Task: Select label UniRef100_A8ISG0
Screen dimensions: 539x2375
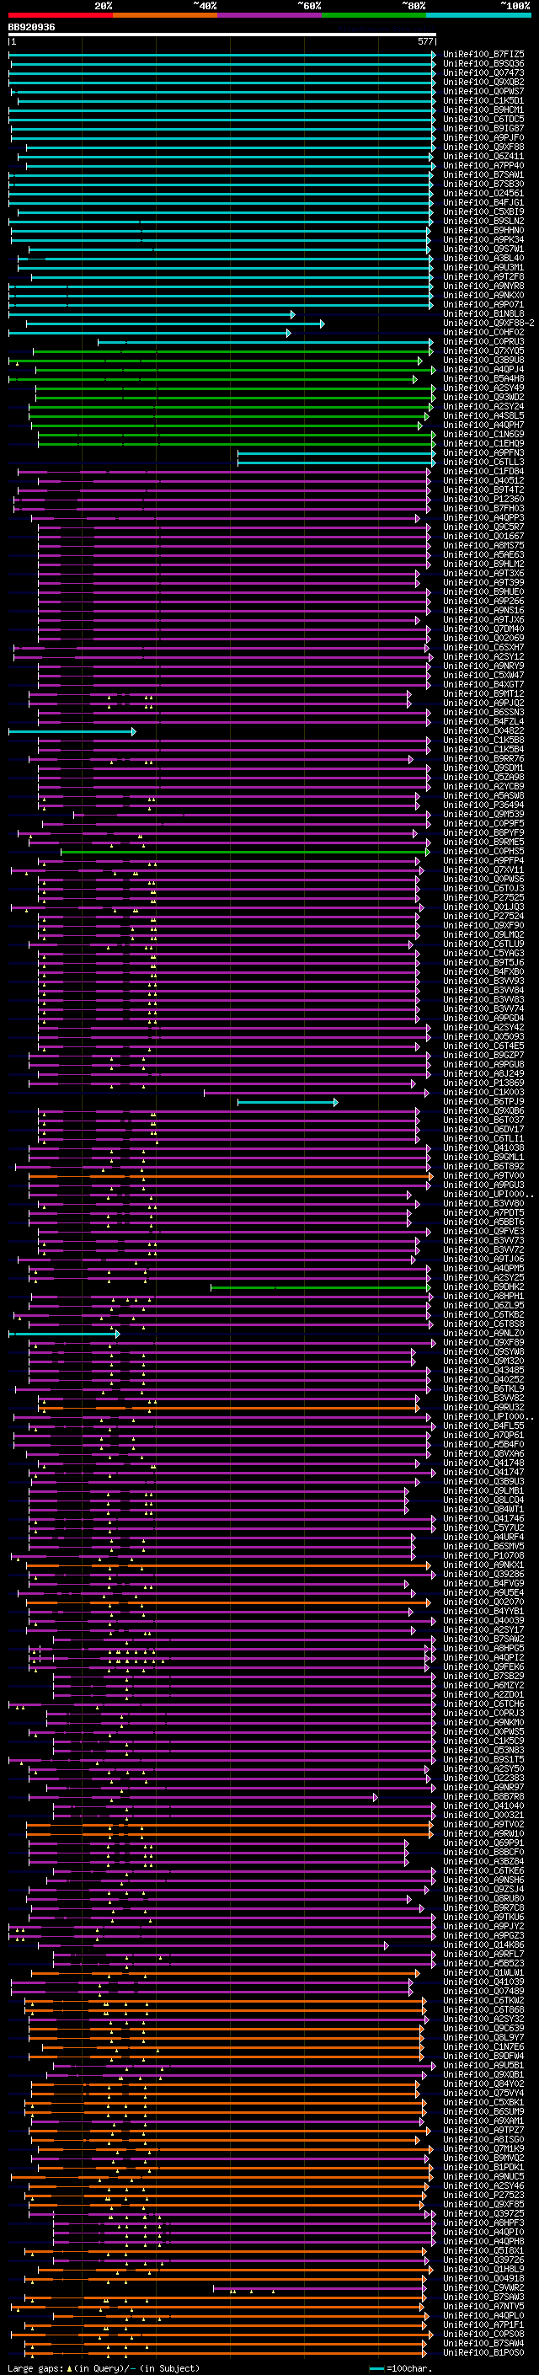Action: (x=483, y=2139)
